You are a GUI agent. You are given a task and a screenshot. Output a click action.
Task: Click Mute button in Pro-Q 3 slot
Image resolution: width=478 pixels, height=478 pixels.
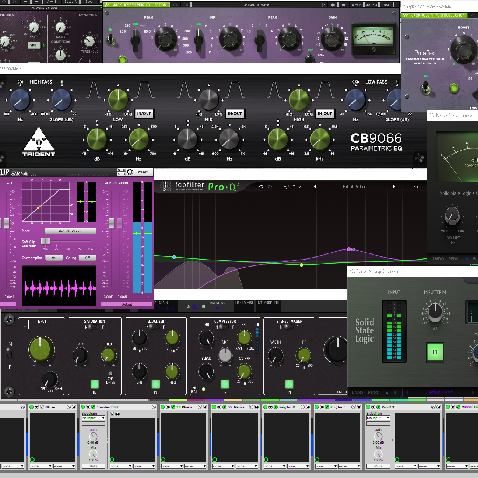pyautogui.click(x=378, y=466)
